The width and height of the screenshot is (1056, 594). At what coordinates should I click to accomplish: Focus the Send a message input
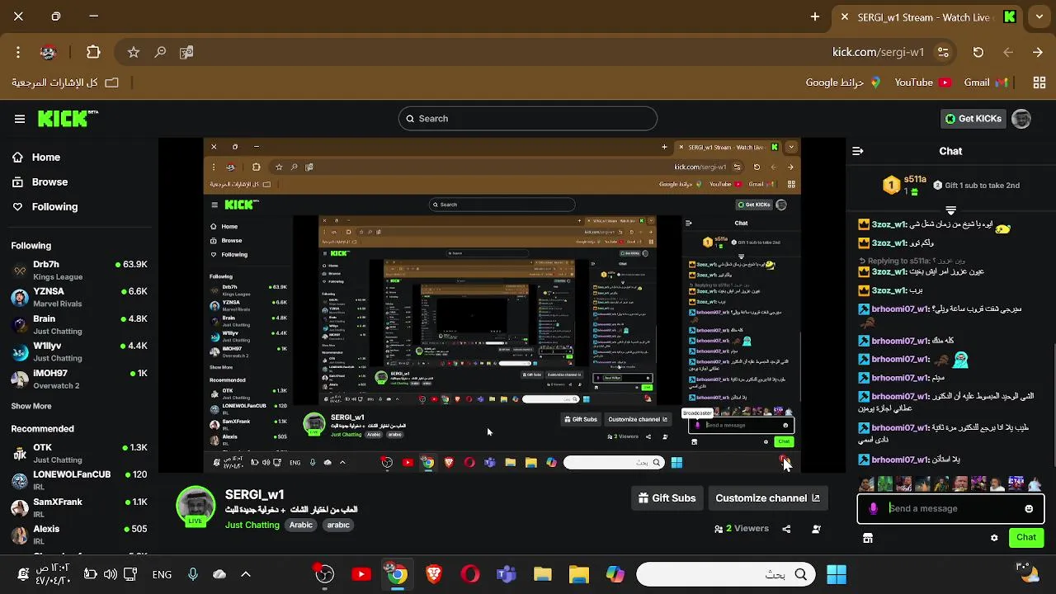click(x=950, y=509)
